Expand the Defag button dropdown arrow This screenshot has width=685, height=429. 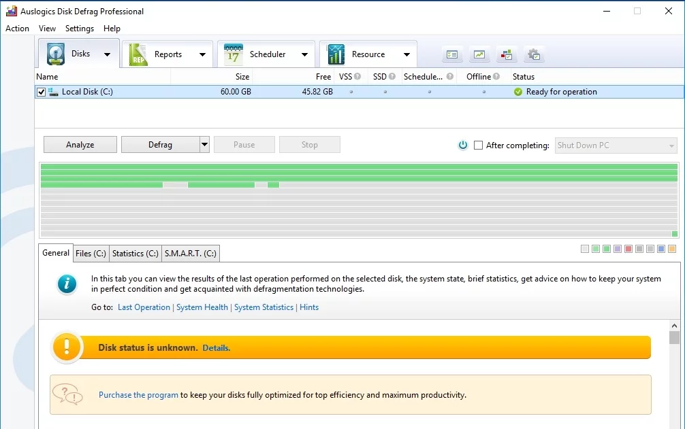click(204, 145)
